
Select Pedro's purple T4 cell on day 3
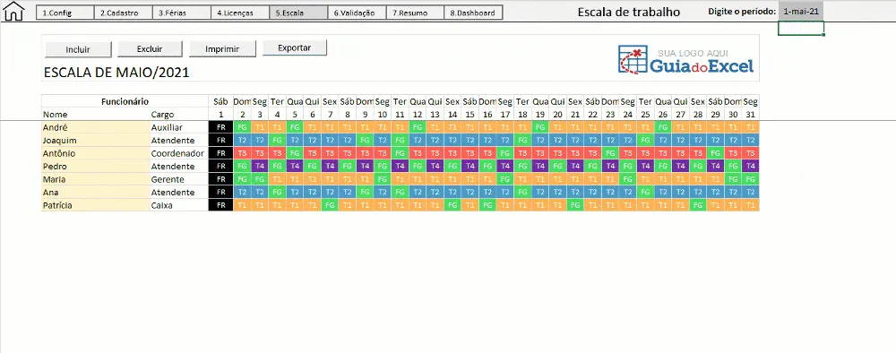tap(260, 167)
